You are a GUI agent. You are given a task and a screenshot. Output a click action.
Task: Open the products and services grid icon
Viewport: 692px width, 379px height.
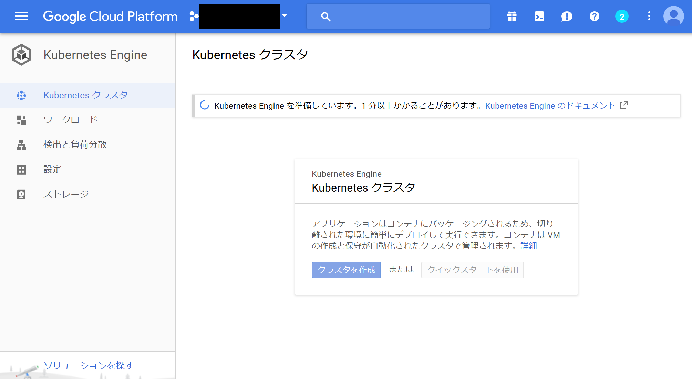pos(512,16)
